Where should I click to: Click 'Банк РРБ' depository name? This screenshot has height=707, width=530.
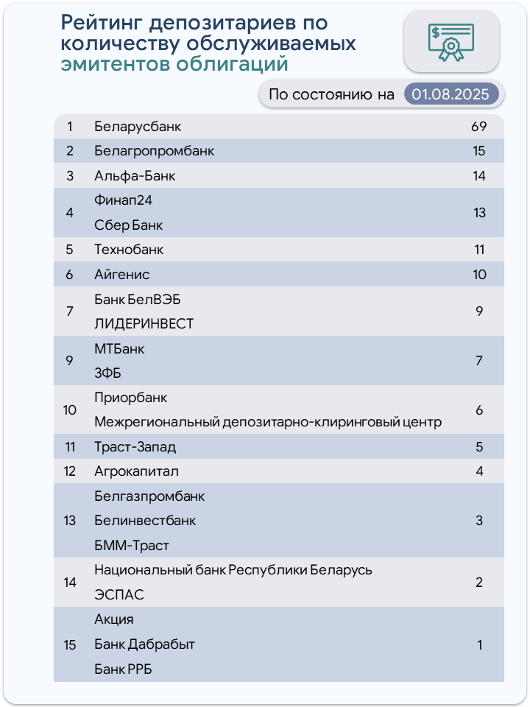click(x=123, y=669)
